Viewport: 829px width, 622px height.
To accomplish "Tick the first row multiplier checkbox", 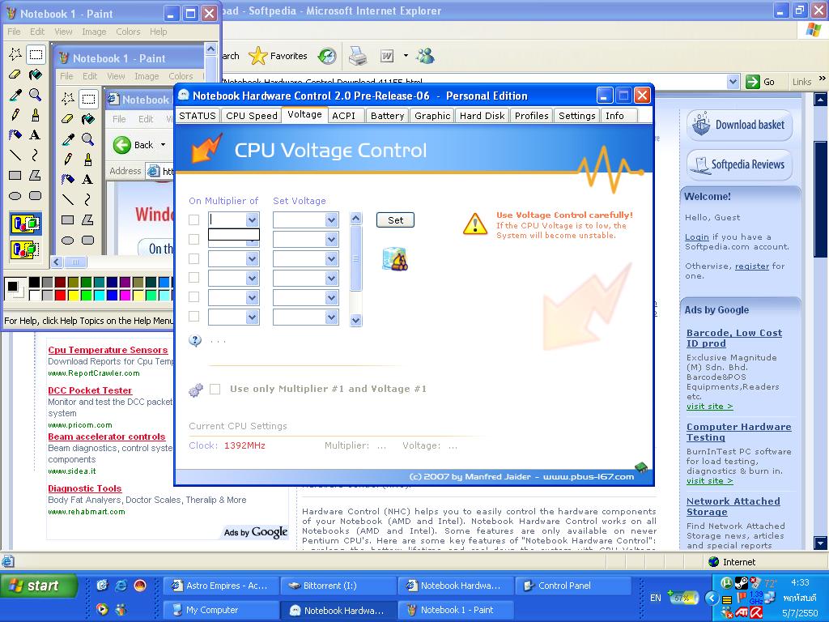I will pyautogui.click(x=194, y=219).
